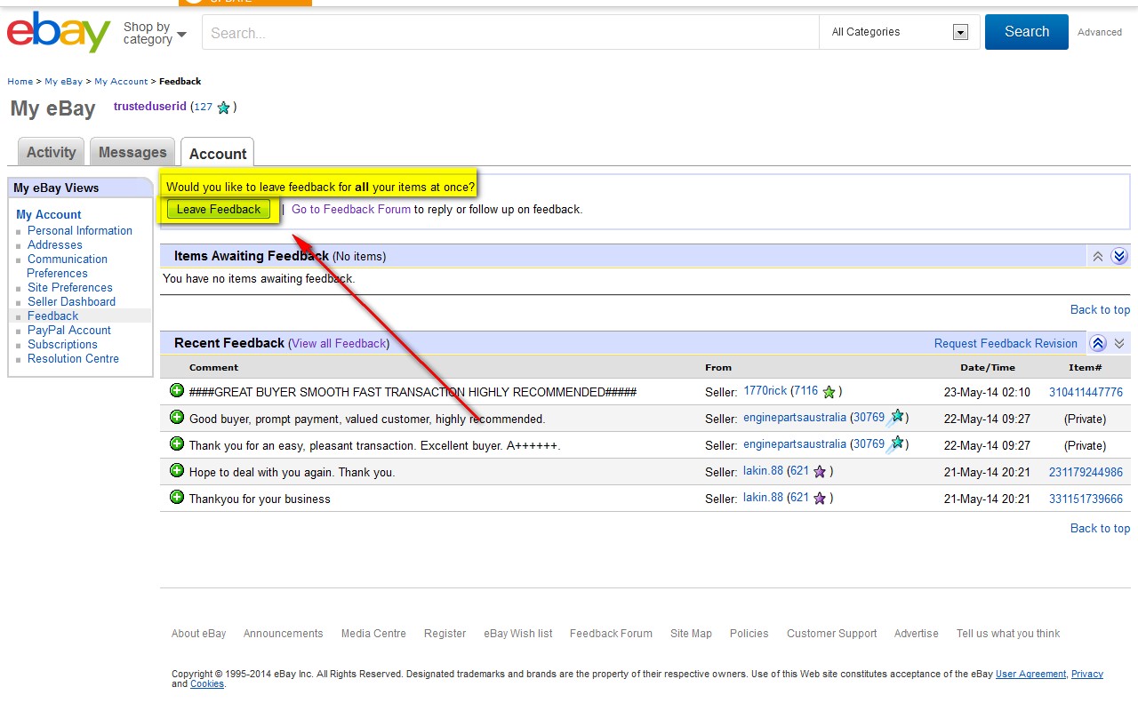Select Seller Dashboard in My Account sidebar
1138x711 pixels.
click(71, 301)
